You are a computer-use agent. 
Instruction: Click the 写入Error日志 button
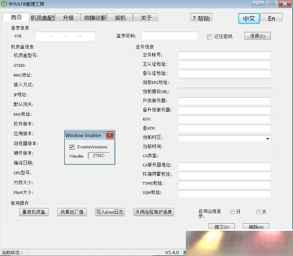[x=110, y=212]
